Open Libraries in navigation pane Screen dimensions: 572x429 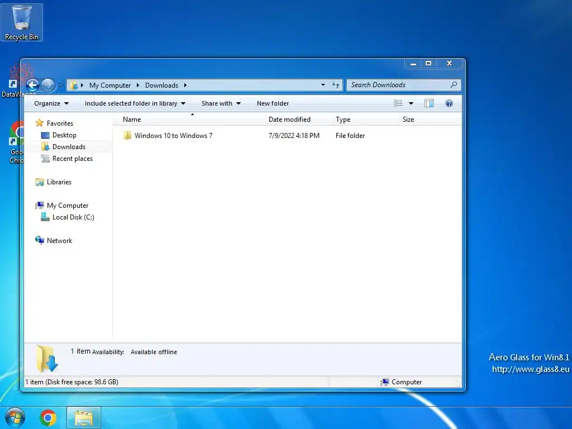click(x=59, y=182)
